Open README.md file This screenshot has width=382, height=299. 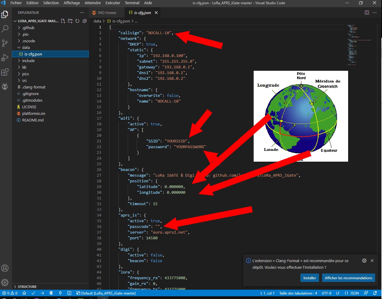click(x=50, y=120)
